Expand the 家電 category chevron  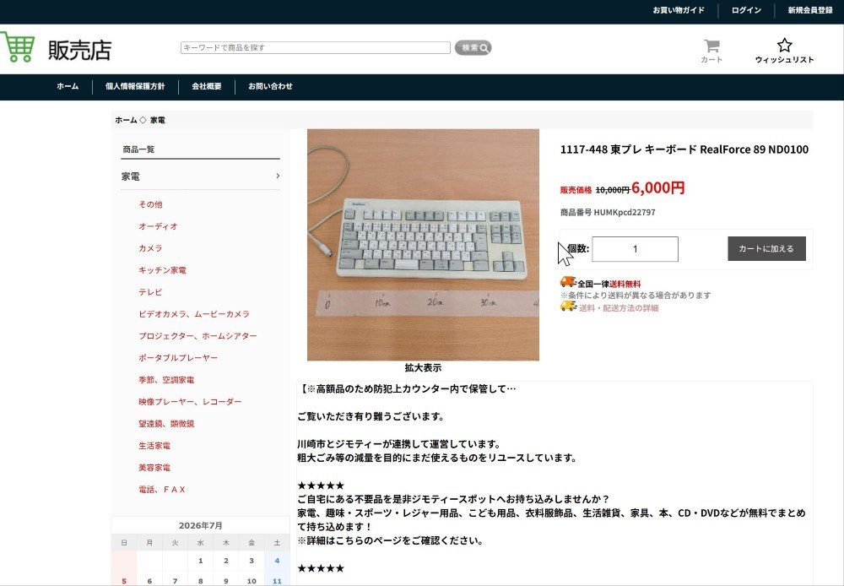pyautogui.click(x=278, y=176)
